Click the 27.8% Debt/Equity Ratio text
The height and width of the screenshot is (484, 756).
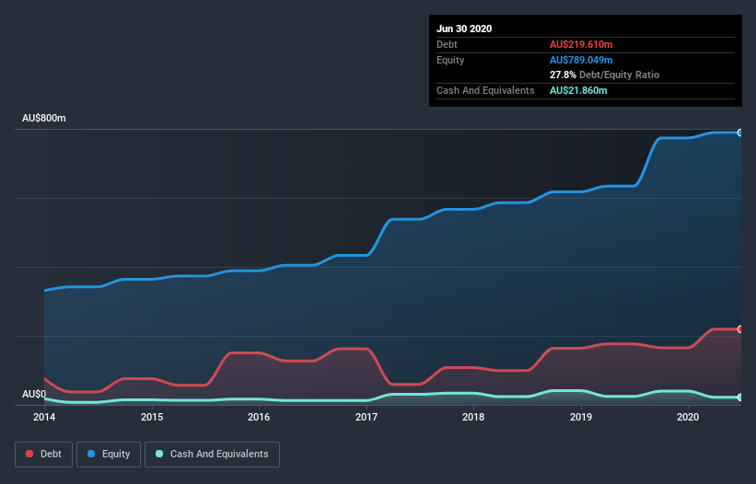click(x=605, y=75)
